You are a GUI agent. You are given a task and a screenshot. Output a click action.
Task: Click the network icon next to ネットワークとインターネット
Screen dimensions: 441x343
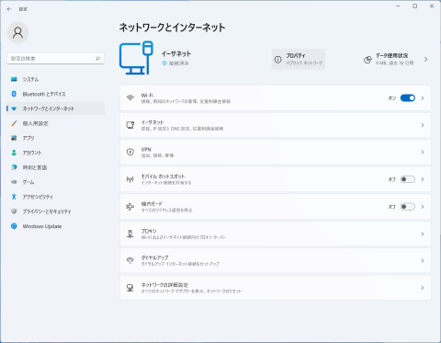click(14, 109)
